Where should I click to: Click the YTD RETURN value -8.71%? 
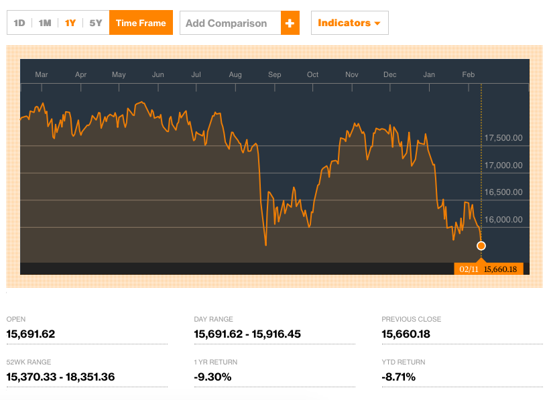400,377
